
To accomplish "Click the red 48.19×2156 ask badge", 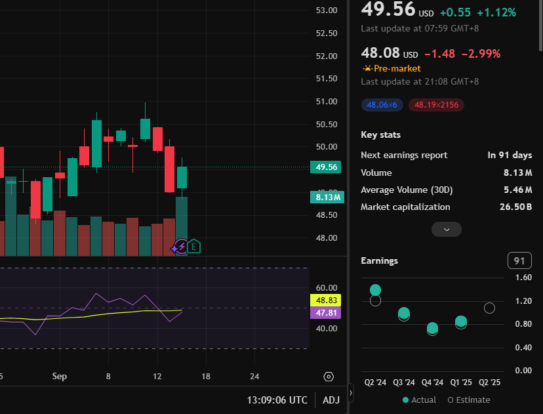I will [x=436, y=104].
